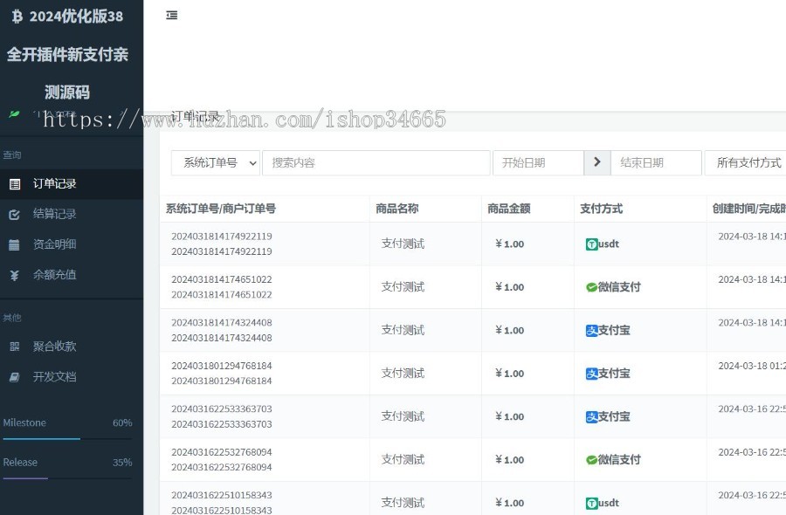Click usdt icon in order 2024031814174922119
786x515 pixels.
591,244
